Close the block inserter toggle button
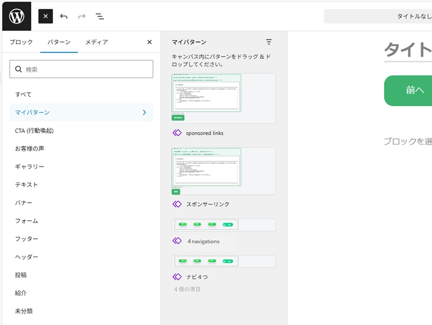 point(46,16)
